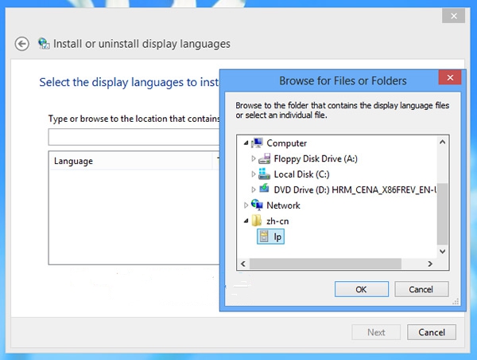The height and width of the screenshot is (360, 477).
Task: Select the DVD Drive (D:) icon
Action: pos(264,190)
